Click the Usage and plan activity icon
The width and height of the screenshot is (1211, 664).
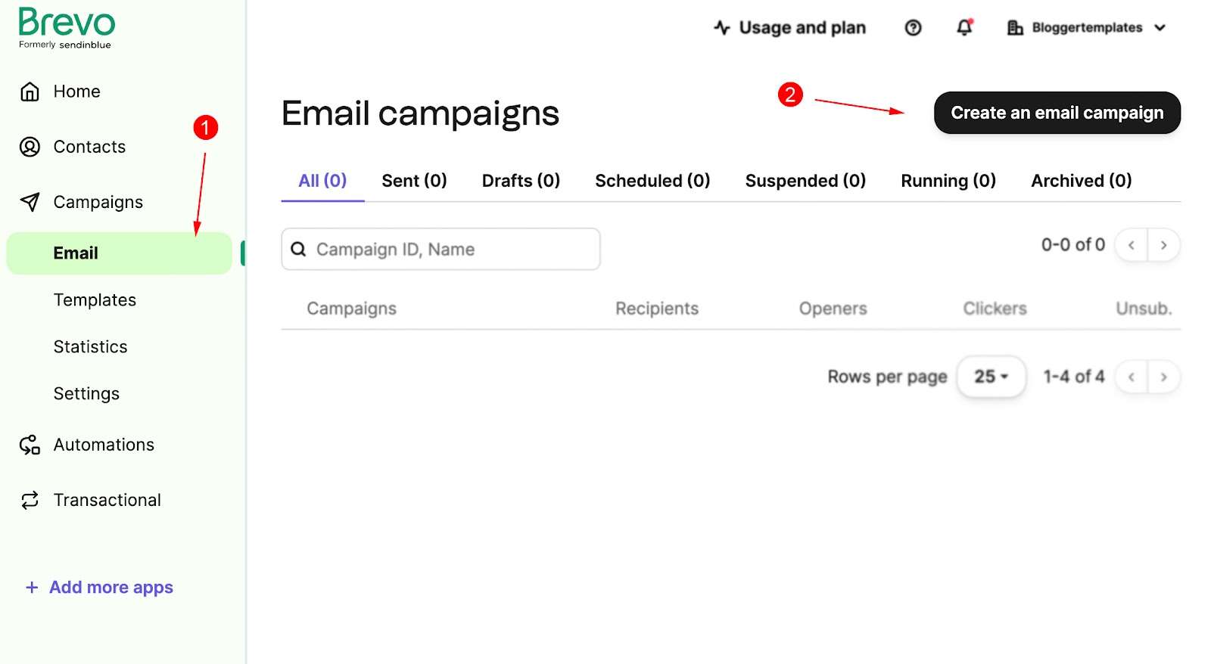pos(722,28)
